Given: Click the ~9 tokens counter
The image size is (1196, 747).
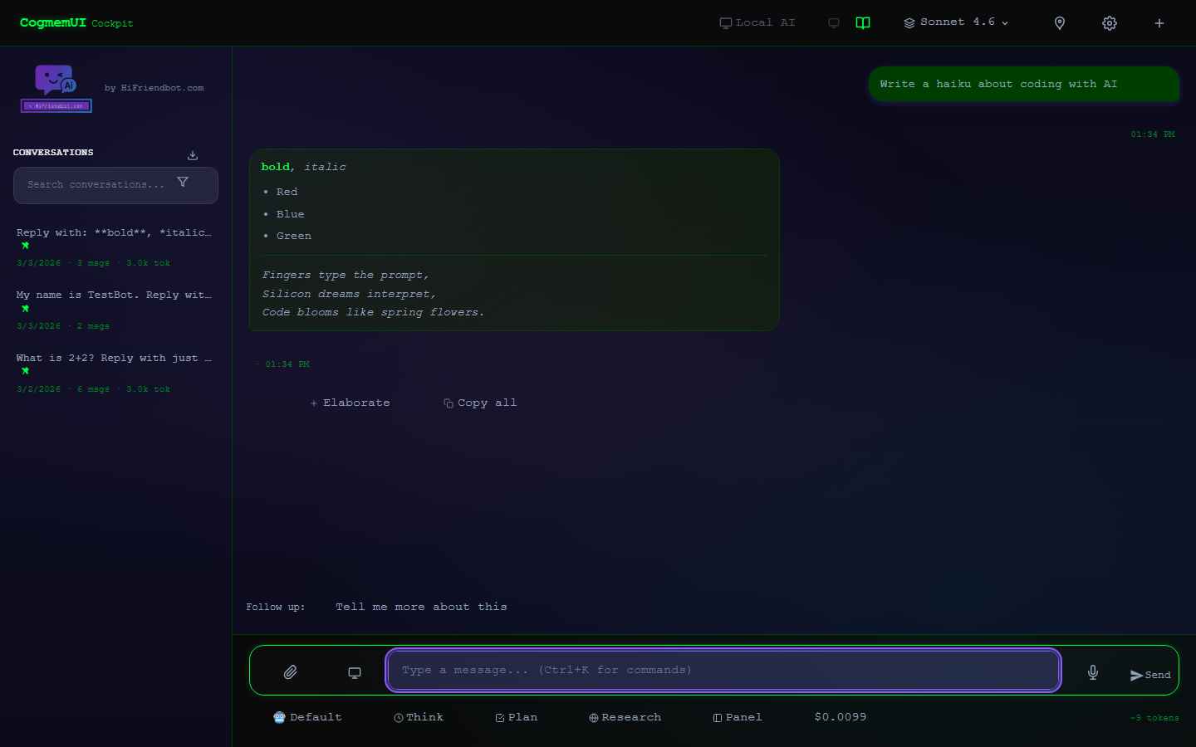Looking at the screenshot, I should (1154, 718).
